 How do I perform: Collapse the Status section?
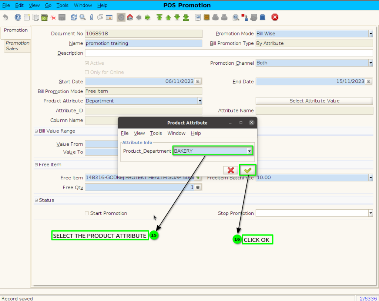tap(36, 200)
